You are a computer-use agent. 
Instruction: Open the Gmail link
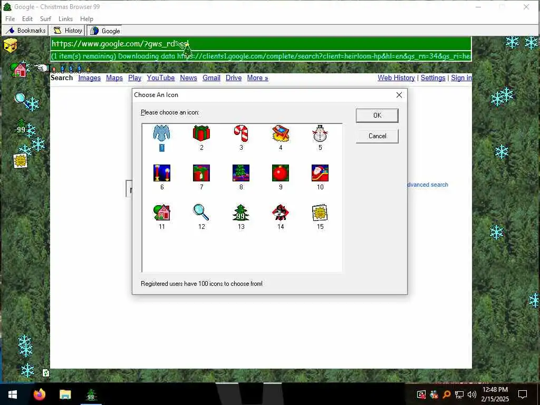[211, 78]
